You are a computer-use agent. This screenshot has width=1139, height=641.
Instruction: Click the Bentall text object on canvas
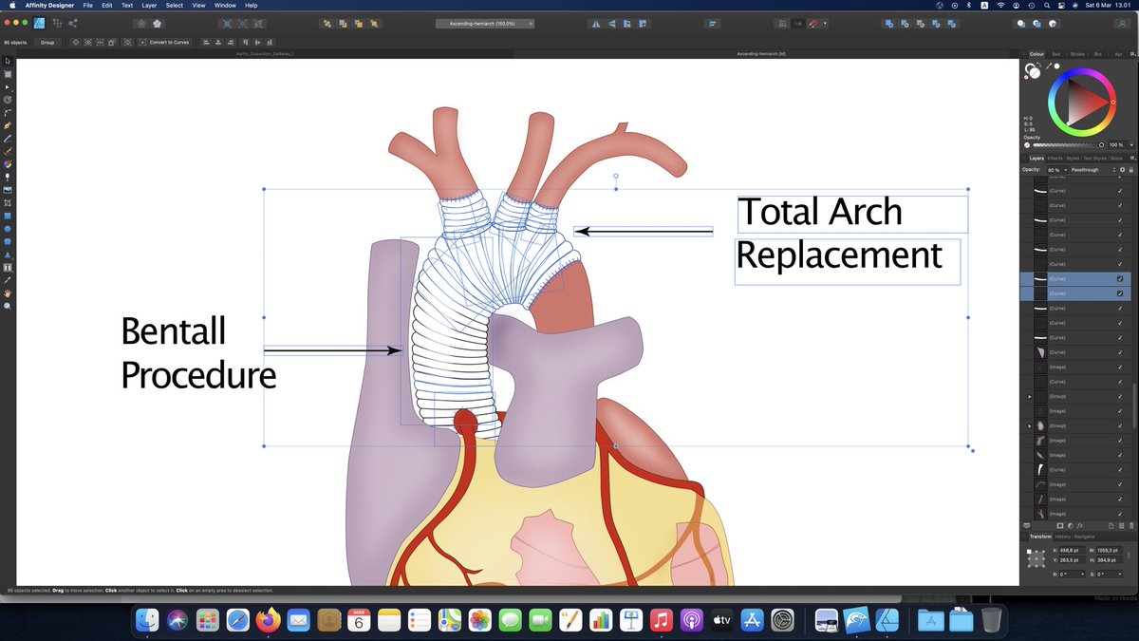tap(174, 331)
